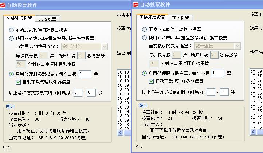The height and width of the screenshot is (153, 263).
Task: Open the 其他设置 tab in the right window
Action: [180, 18]
